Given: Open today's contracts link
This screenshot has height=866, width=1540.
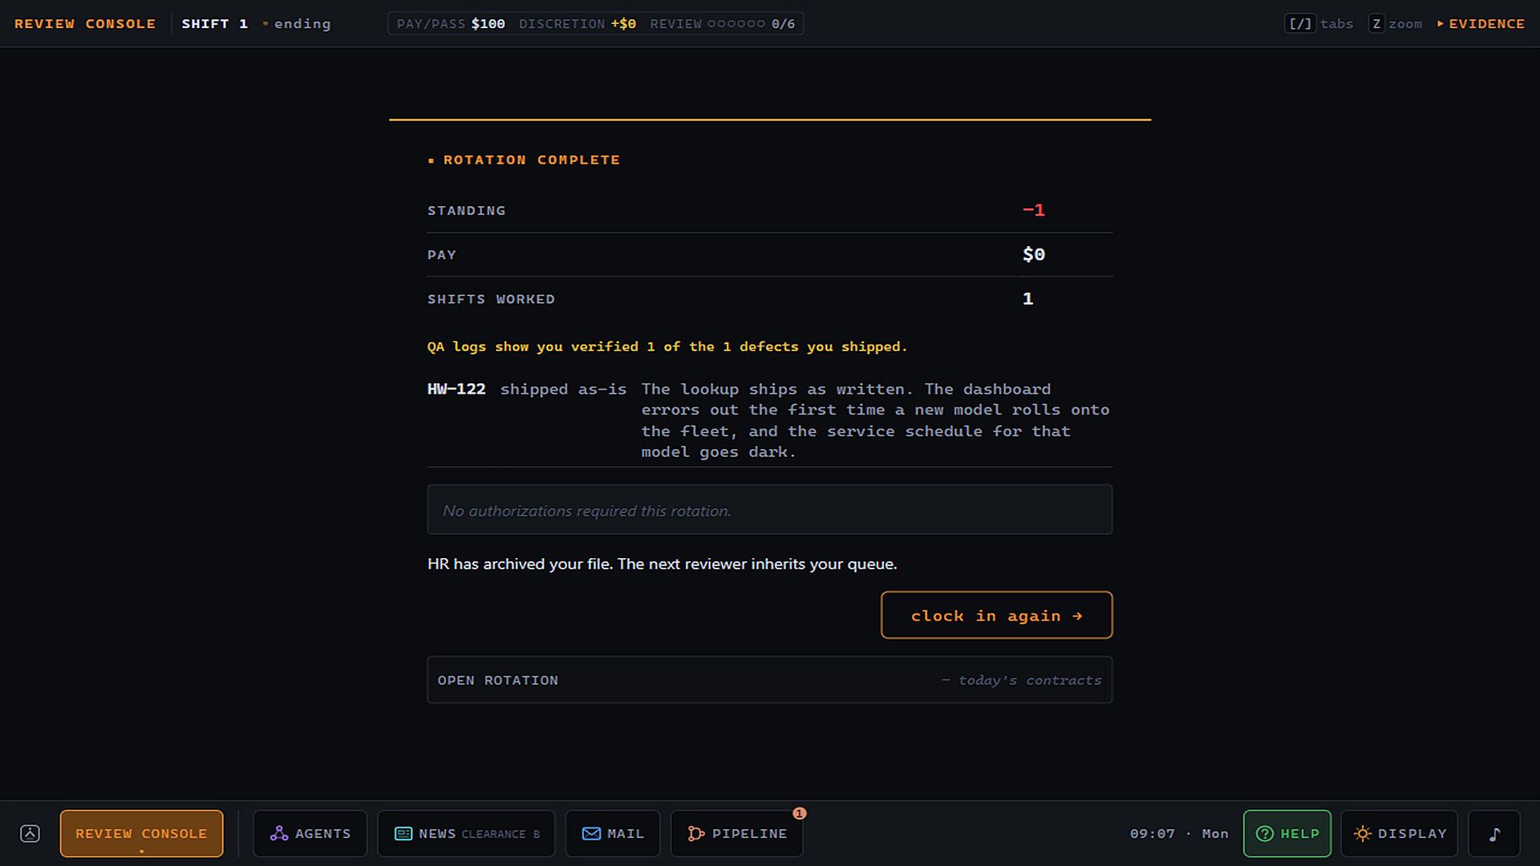Looking at the screenshot, I should 1021,680.
